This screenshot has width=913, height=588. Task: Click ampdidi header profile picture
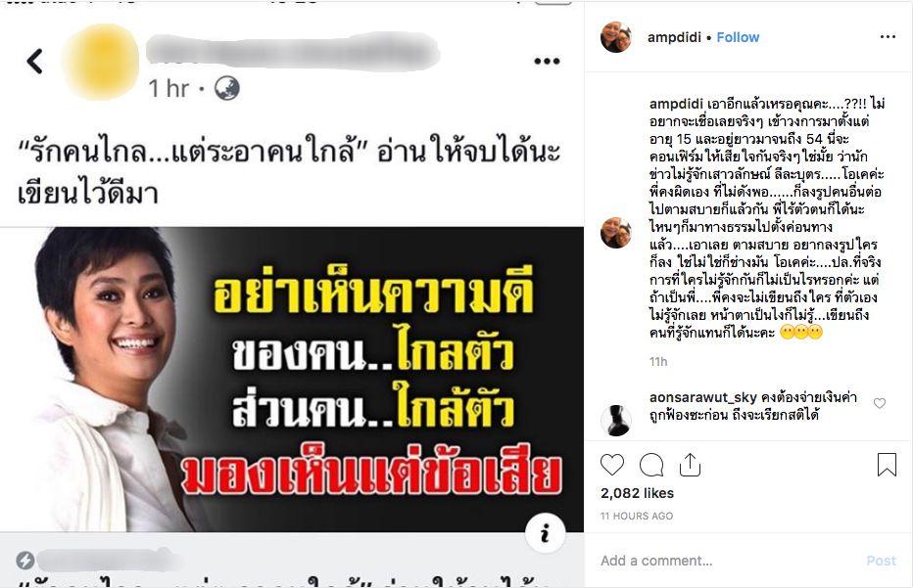click(x=616, y=37)
